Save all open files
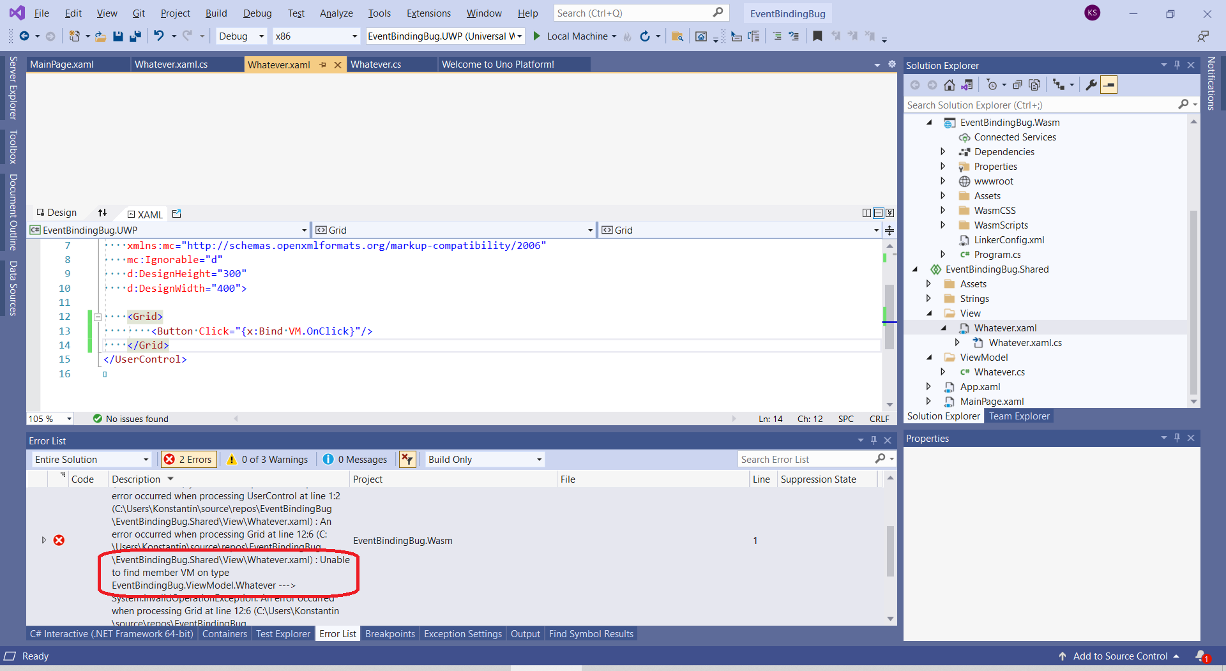The height and width of the screenshot is (671, 1226). pyautogui.click(x=135, y=36)
